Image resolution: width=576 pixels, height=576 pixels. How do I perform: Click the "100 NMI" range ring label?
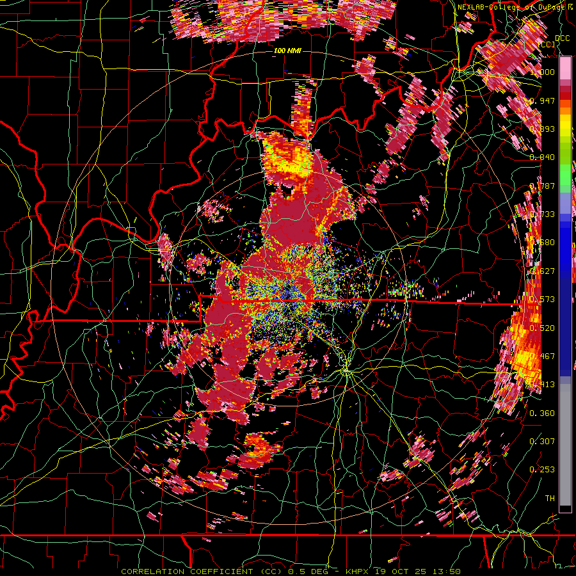pos(287,51)
